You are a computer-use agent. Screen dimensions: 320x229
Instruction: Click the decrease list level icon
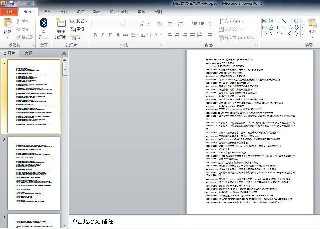[194, 24]
